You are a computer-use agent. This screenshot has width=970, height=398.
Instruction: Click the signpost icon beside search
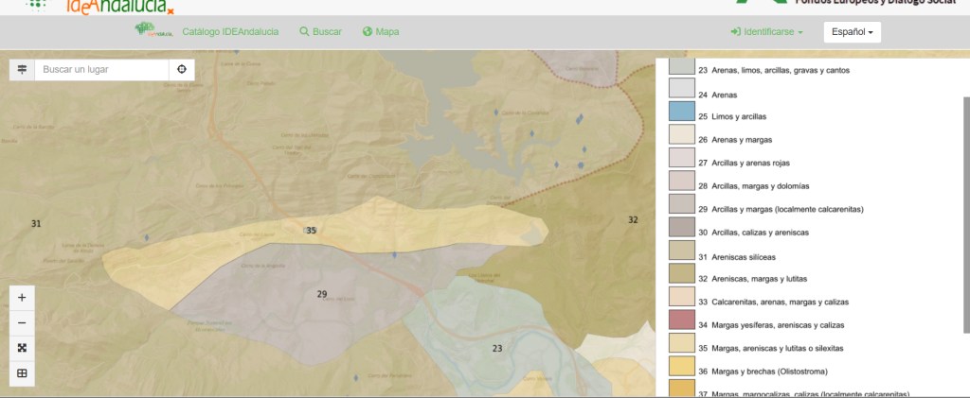pos(22,69)
